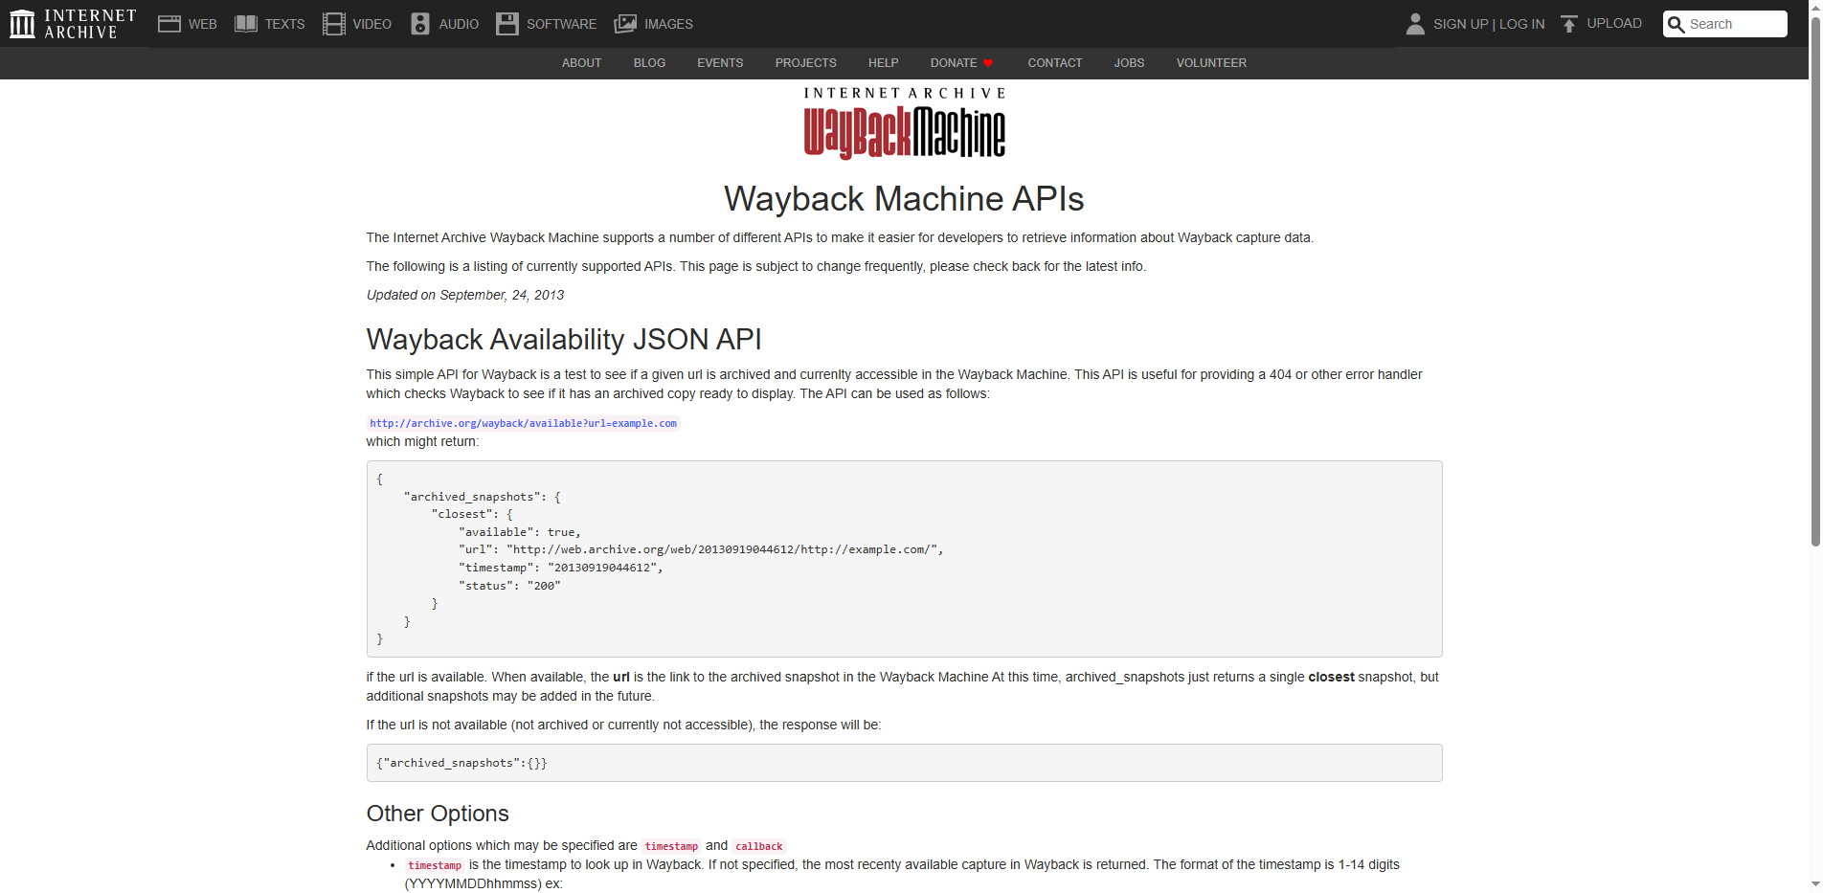Image resolution: width=1823 pixels, height=893 pixels.
Task: Switch to the BLOG section
Action: click(x=649, y=63)
